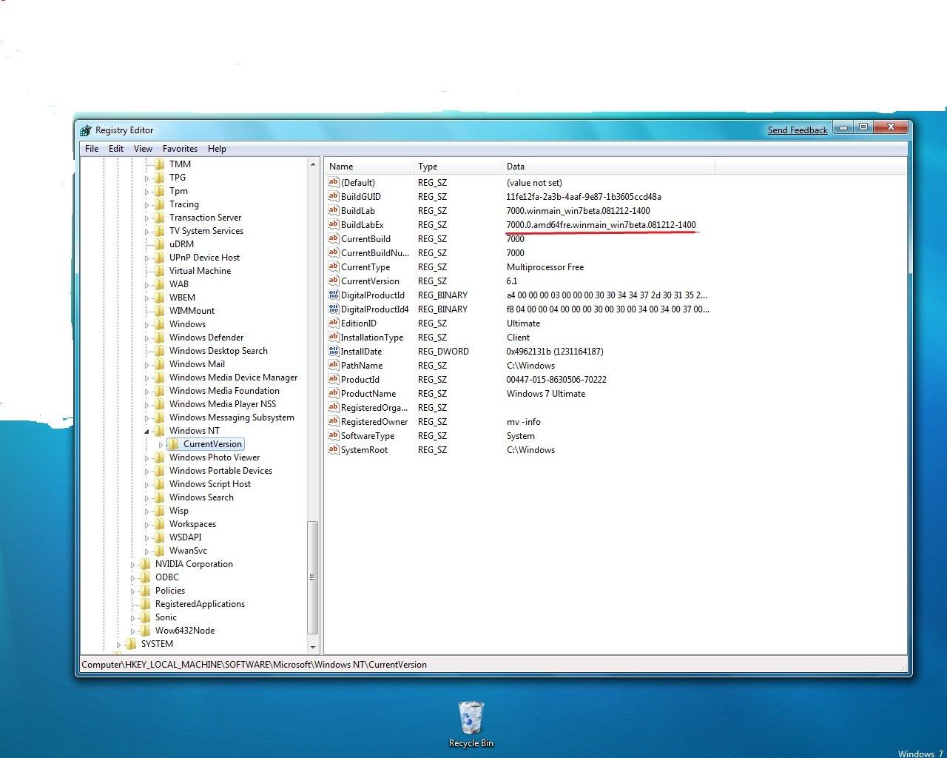
Task: Open the Help menu
Action: click(217, 149)
